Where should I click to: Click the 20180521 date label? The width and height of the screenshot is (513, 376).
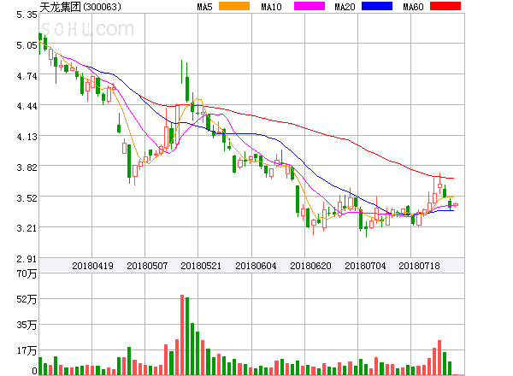pos(201,266)
